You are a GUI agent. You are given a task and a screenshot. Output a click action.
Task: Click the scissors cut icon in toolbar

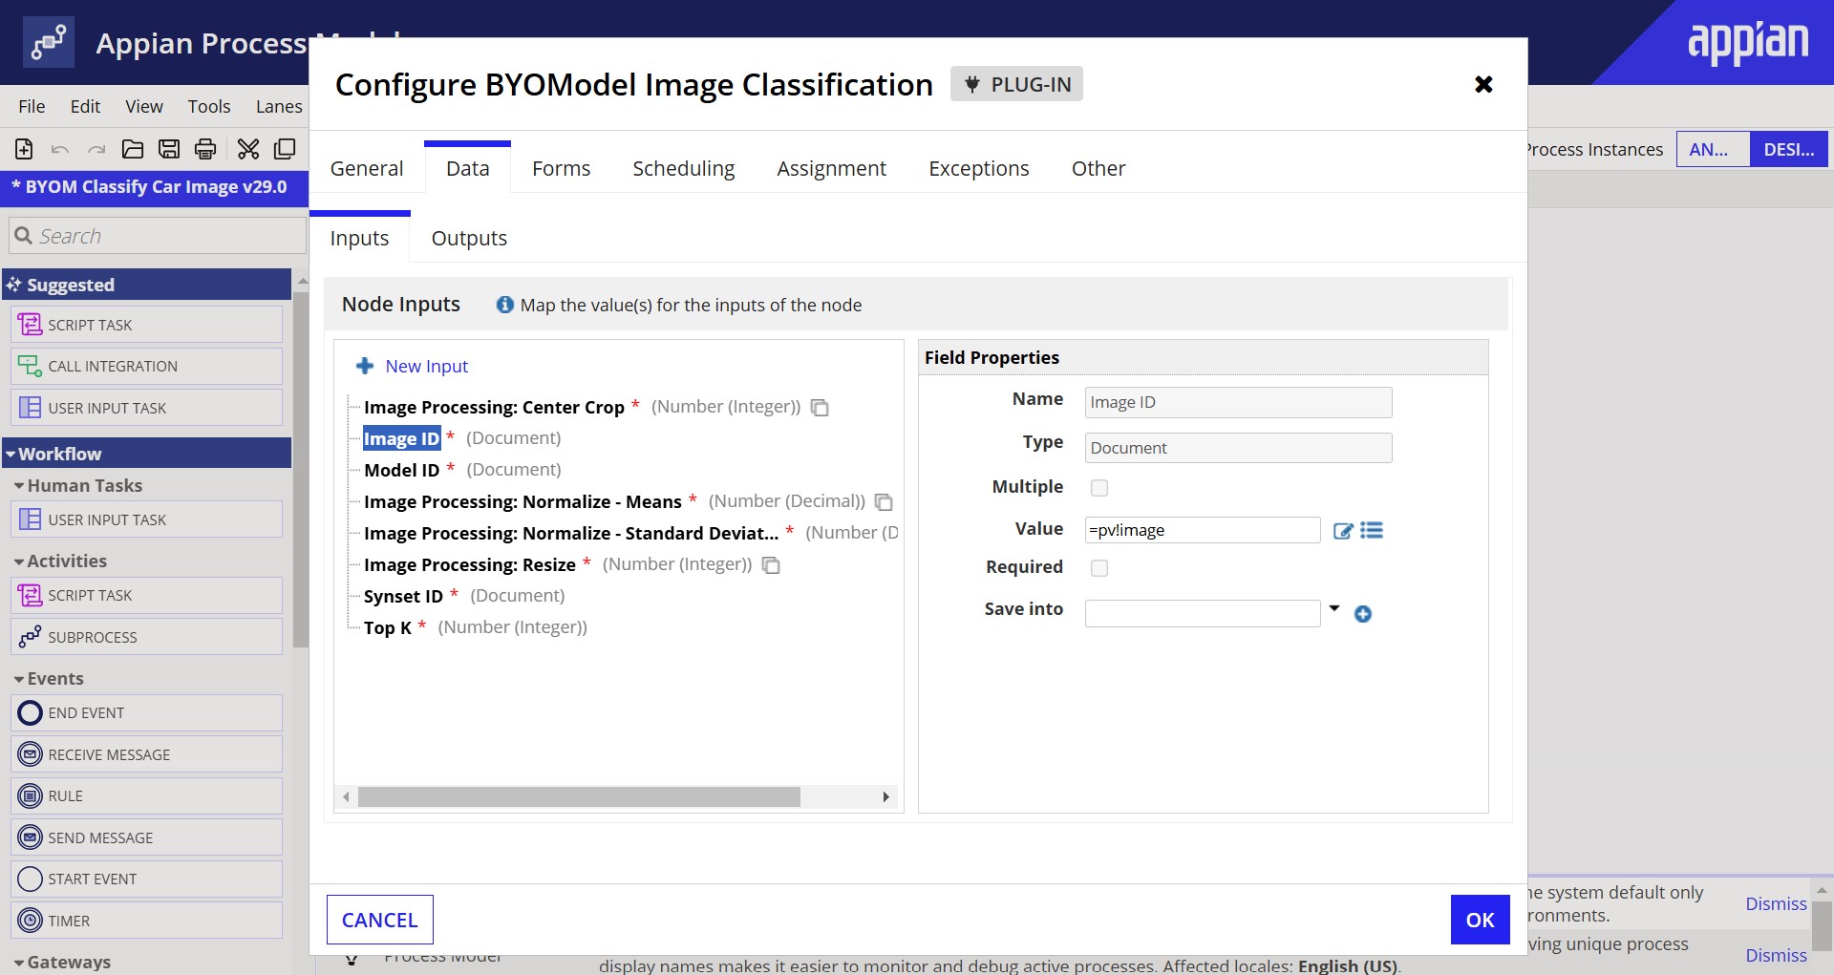coord(248,149)
